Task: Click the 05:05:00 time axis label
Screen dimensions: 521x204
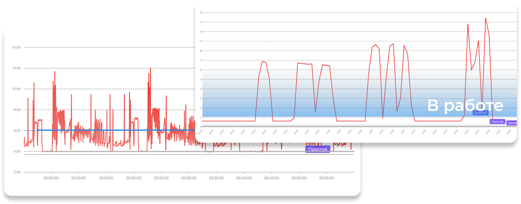Action: [51, 178]
